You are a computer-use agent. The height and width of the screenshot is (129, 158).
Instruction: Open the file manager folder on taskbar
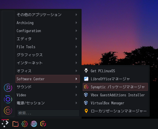pyautogui.click(x=16, y=124)
